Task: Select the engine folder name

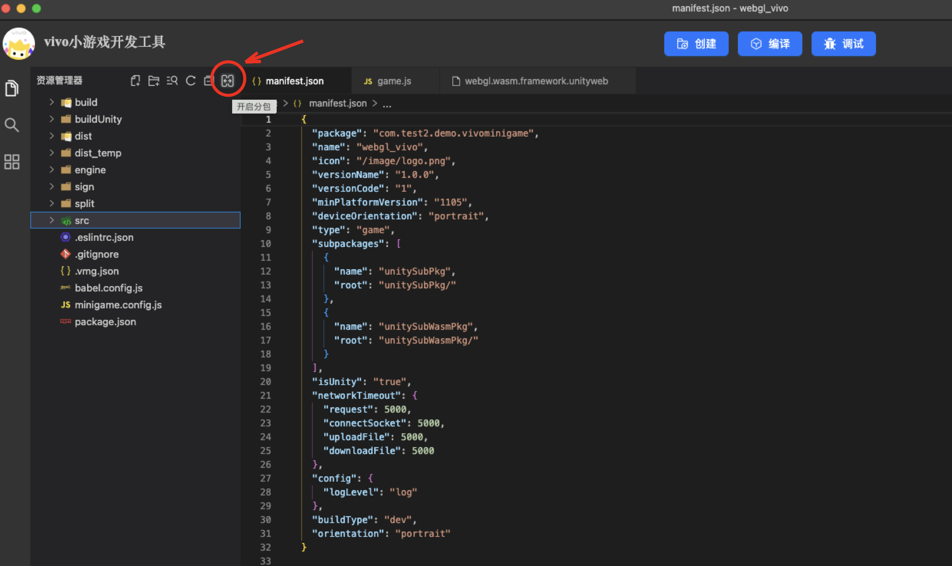Action: coord(90,170)
